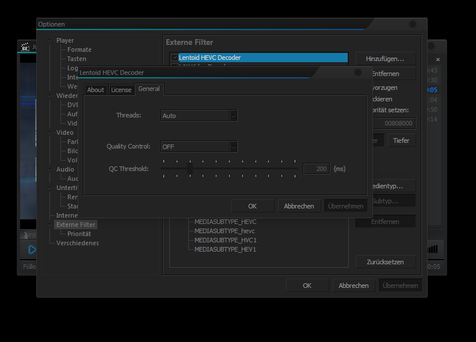Click the play button in the player window
Viewport: 476px width, 342px height.
tap(32, 250)
